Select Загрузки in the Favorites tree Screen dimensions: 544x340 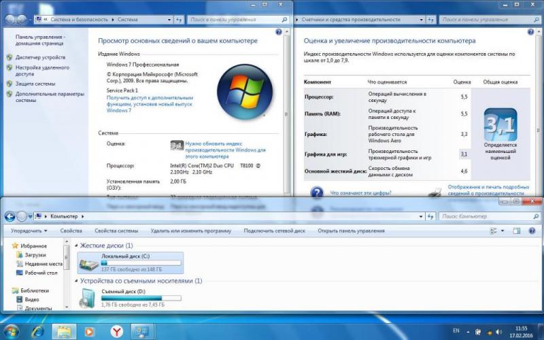pyautogui.click(x=35, y=255)
